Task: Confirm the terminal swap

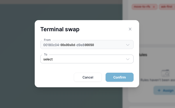Action: click(x=120, y=77)
